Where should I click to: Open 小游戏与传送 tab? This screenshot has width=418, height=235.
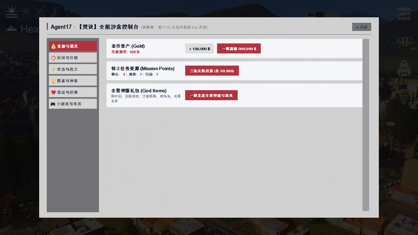[x=73, y=104]
